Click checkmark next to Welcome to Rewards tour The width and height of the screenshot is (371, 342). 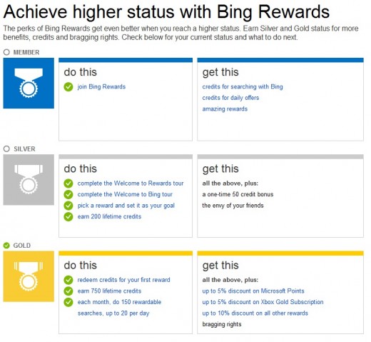(x=68, y=183)
